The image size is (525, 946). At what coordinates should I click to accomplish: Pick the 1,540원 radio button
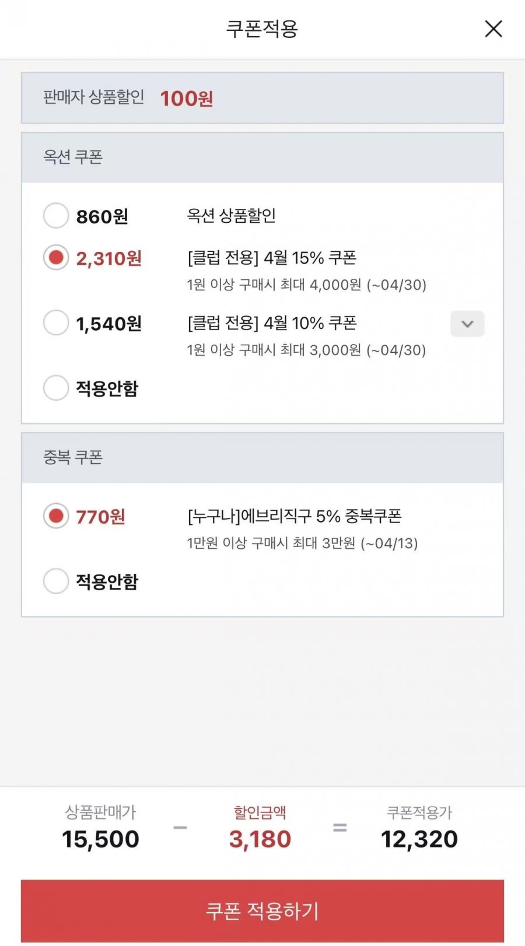pyautogui.click(x=56, y=323)
